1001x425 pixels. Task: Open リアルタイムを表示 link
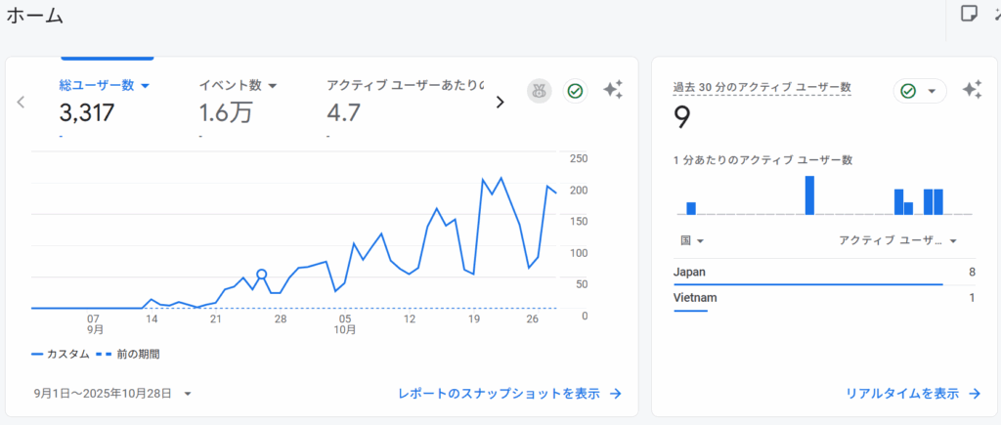(x=901, y=394)
